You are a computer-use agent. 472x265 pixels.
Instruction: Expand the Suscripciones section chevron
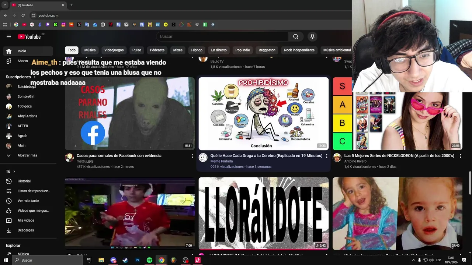click(x=35, y=77)
